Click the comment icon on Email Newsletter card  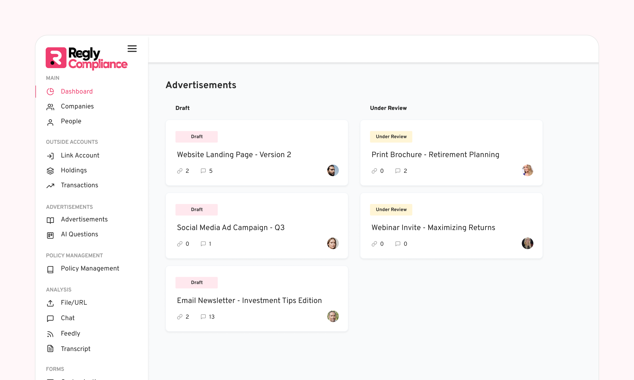(x=203, y=317)
